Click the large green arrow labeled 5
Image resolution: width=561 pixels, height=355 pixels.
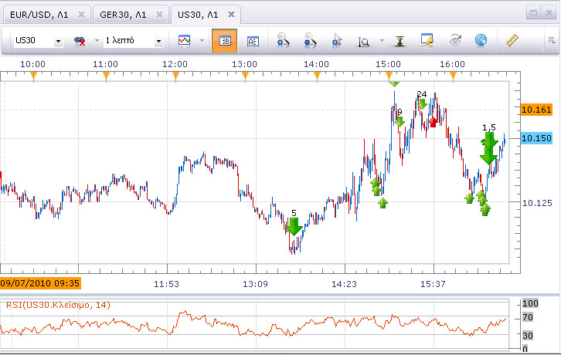294,227
